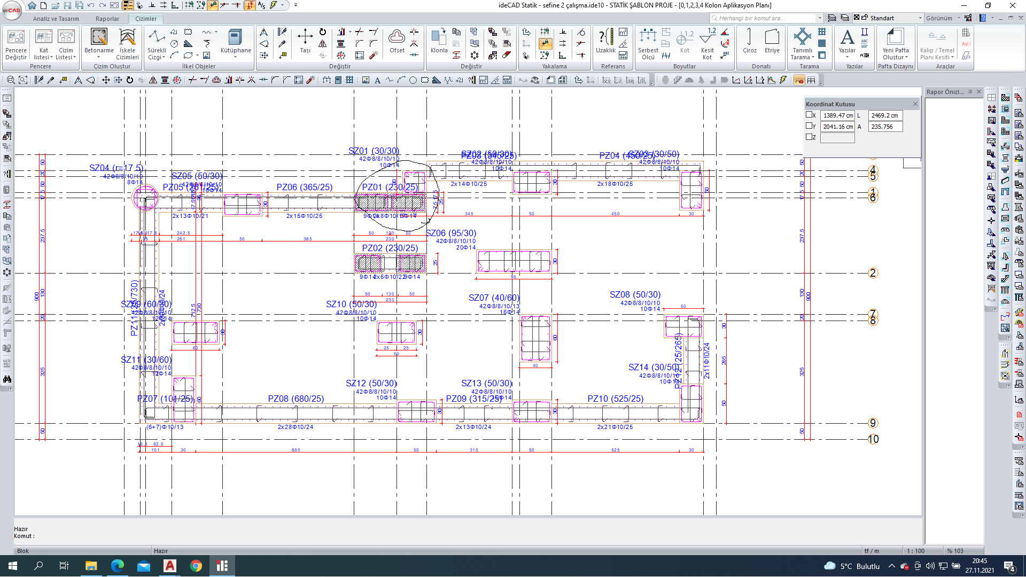Click the % 103 zoom value in status bar
This screenshot has width=1026, height=577.
955,551
